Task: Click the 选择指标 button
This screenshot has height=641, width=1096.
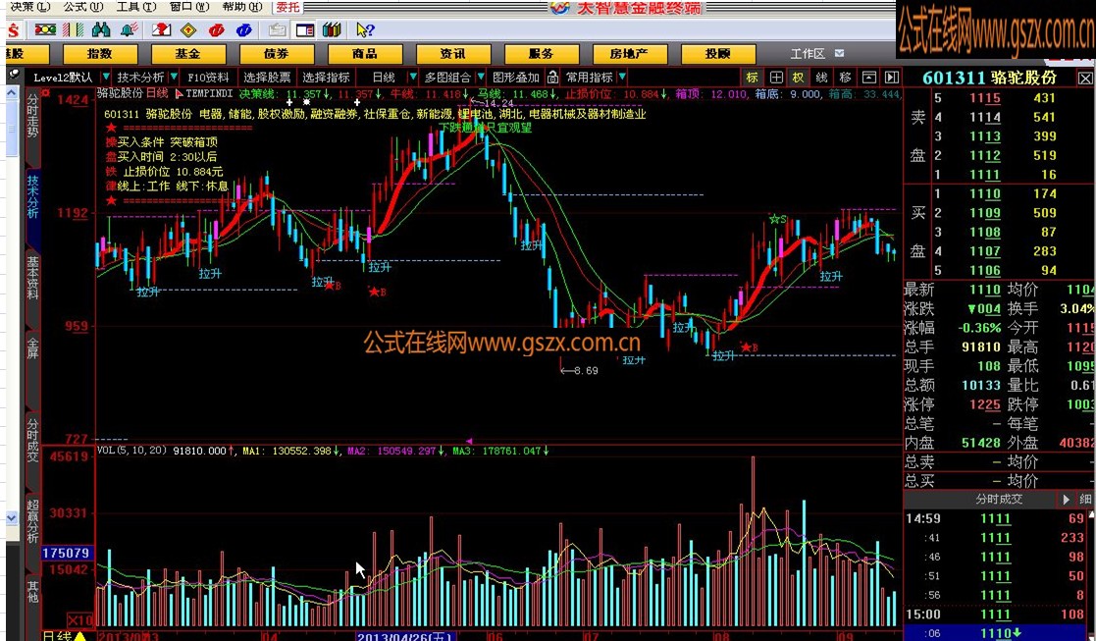Action: coord(327,77)
